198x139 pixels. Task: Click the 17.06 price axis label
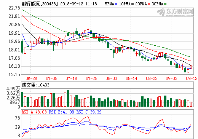click(14, 58)
